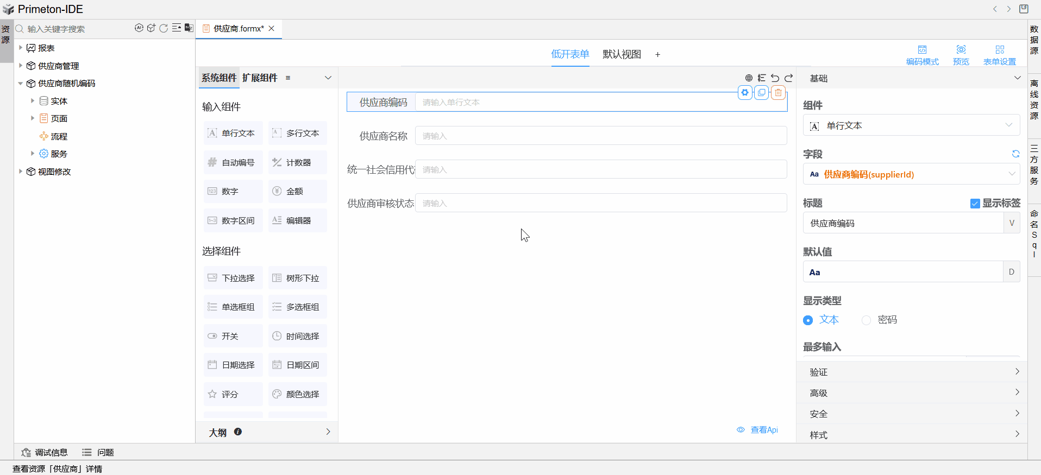The image size is (1041, 475).
Task: Open 表单设置 form settings
Action: click(x=999, y=55)
